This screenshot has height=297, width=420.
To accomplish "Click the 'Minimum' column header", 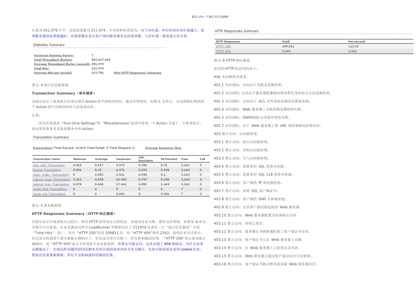I will [80, 159].
